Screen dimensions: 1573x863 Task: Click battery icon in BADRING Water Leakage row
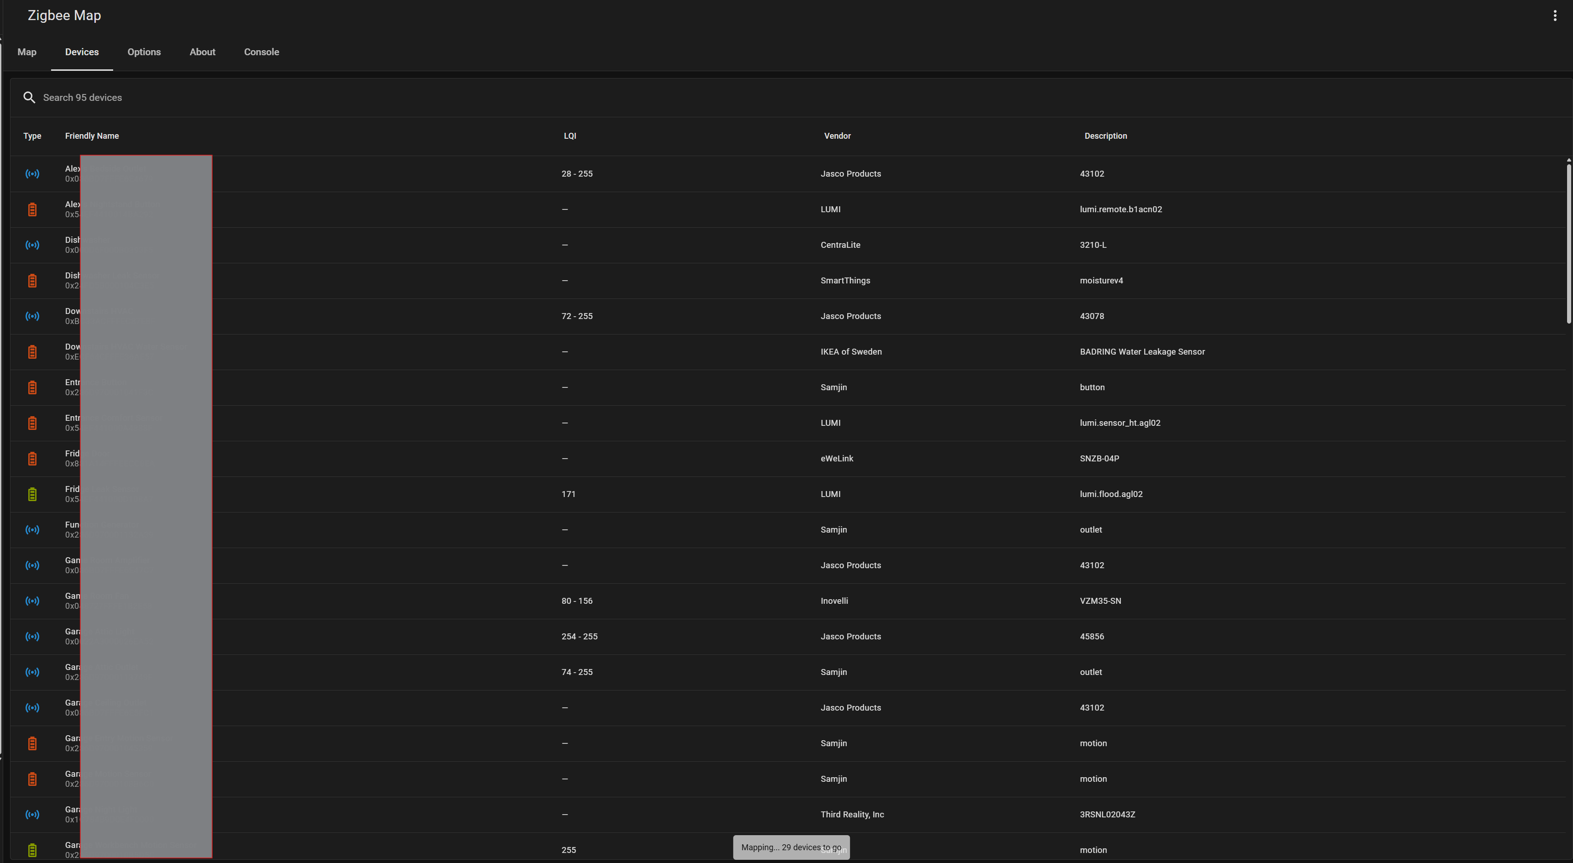point(32,352)
